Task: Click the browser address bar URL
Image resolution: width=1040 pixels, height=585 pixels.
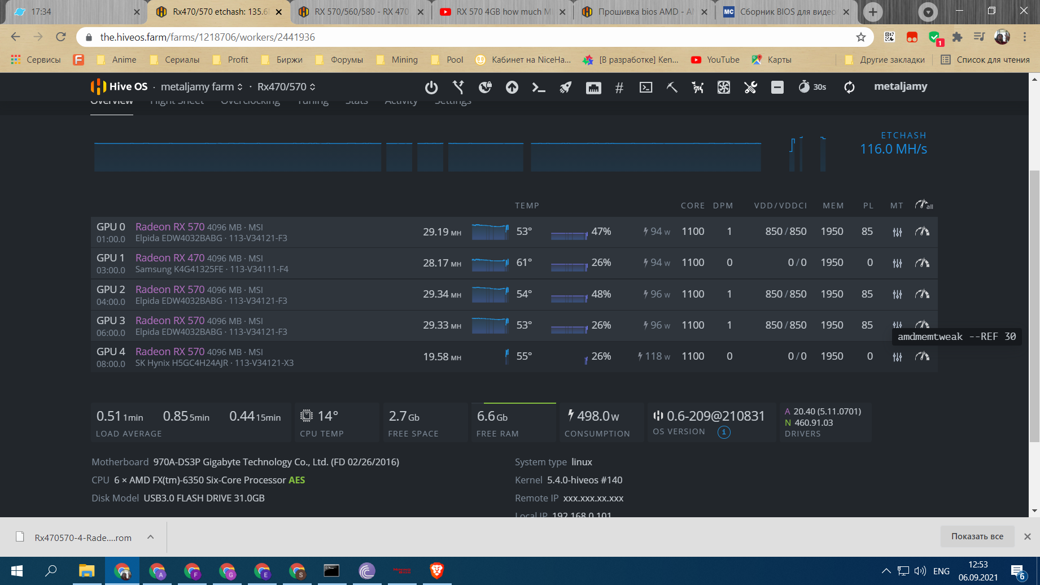Action: click(208, 37)
